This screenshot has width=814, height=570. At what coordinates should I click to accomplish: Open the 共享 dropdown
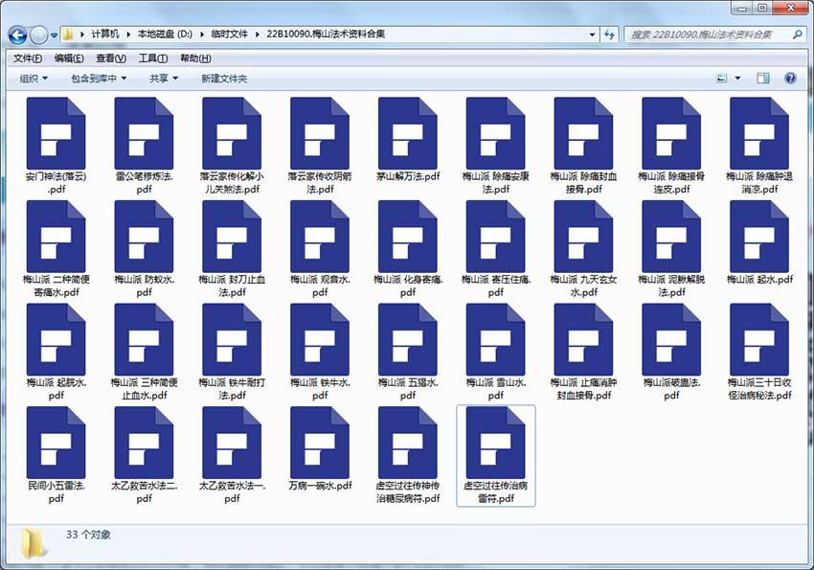tap(164, 79)
